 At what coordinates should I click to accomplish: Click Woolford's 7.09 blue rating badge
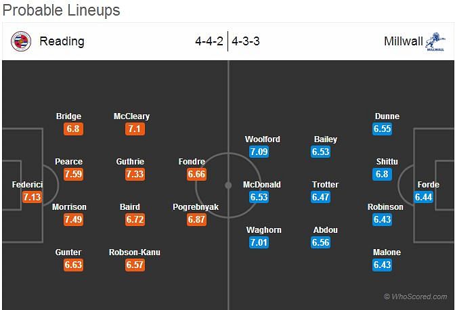[259, 152]
